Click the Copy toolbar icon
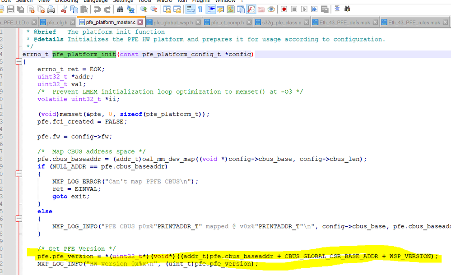451x275 pixels. pos(74,9)
